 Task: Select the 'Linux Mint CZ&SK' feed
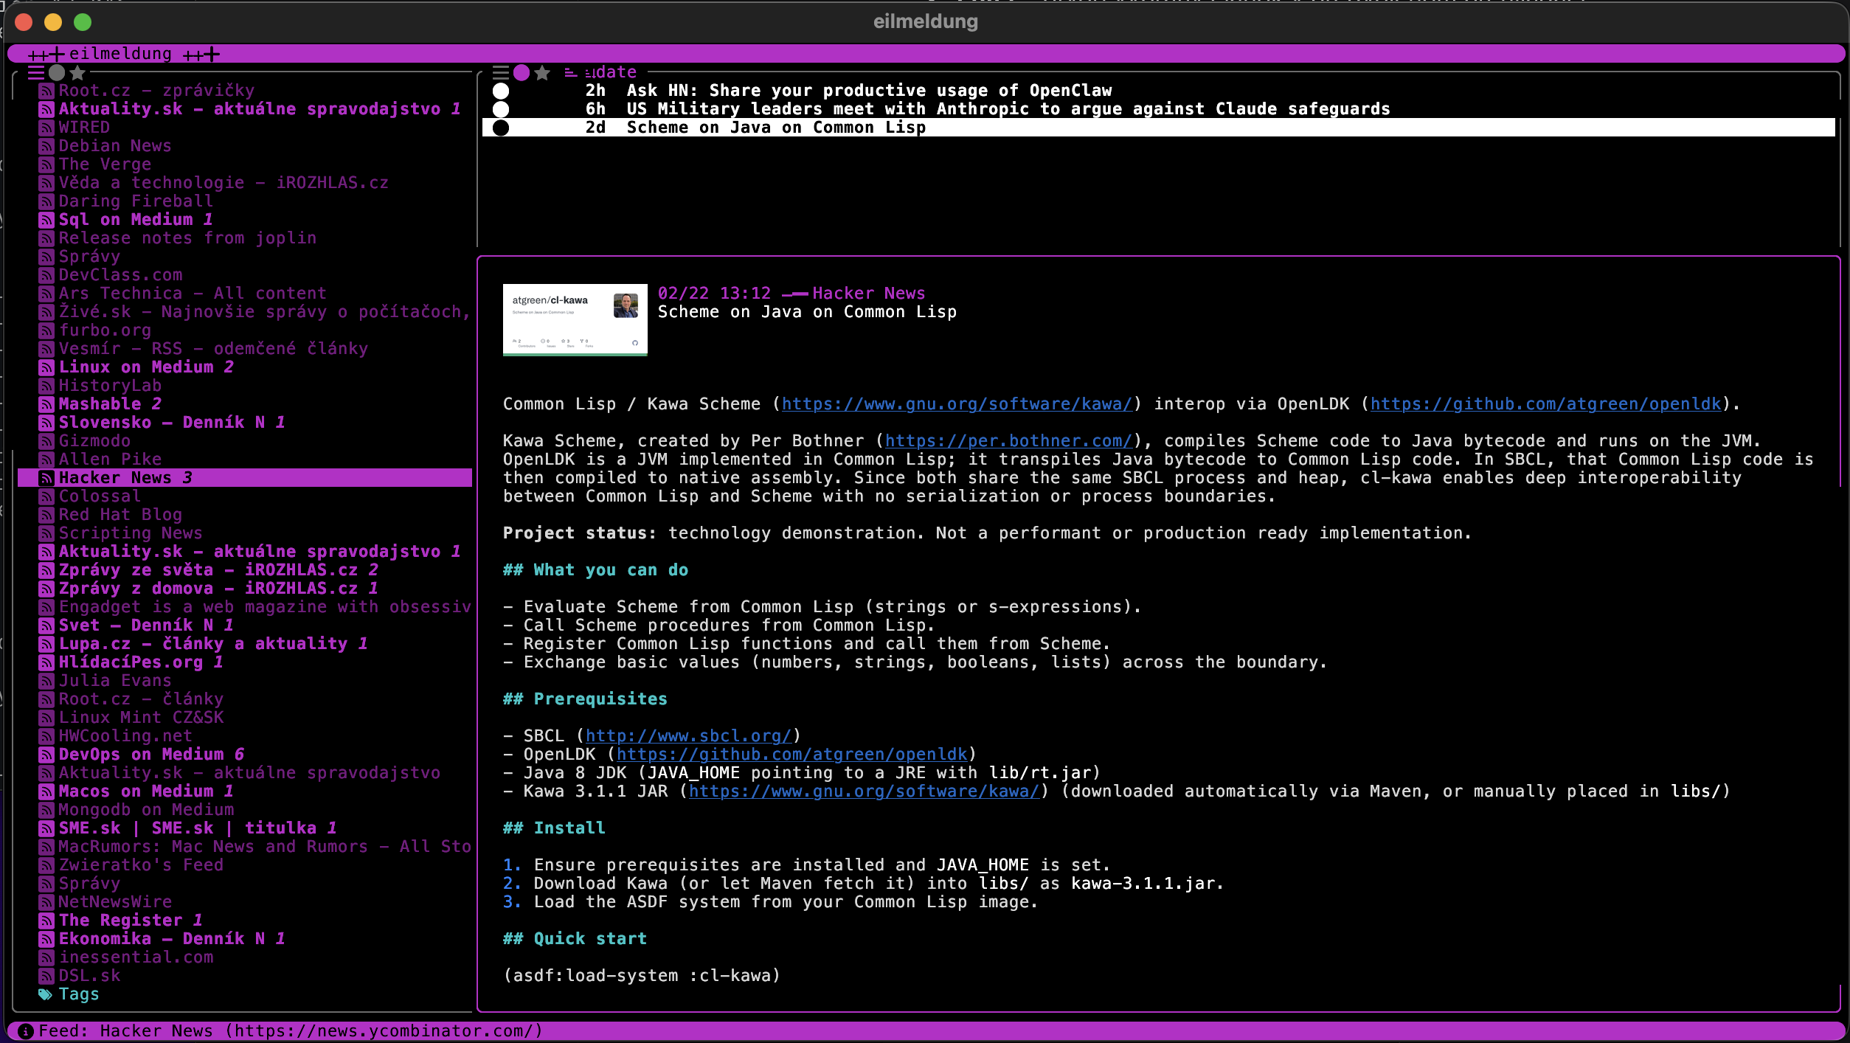pos(141,718)
